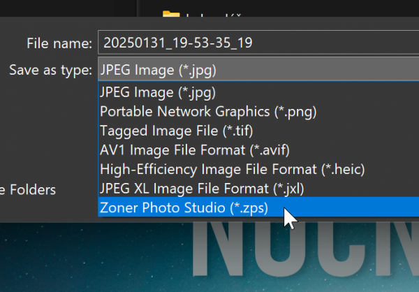Click the File name input field
Image resolution: width=419 pixels, height=292 pixels.
pyautogui.click(x=258, y=43)
